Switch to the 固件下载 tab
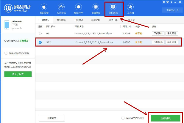 pos(130,20)
